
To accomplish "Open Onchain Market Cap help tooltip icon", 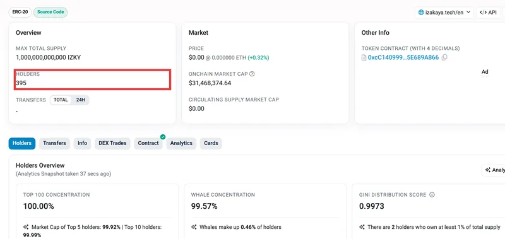I will tap(252, 74).
